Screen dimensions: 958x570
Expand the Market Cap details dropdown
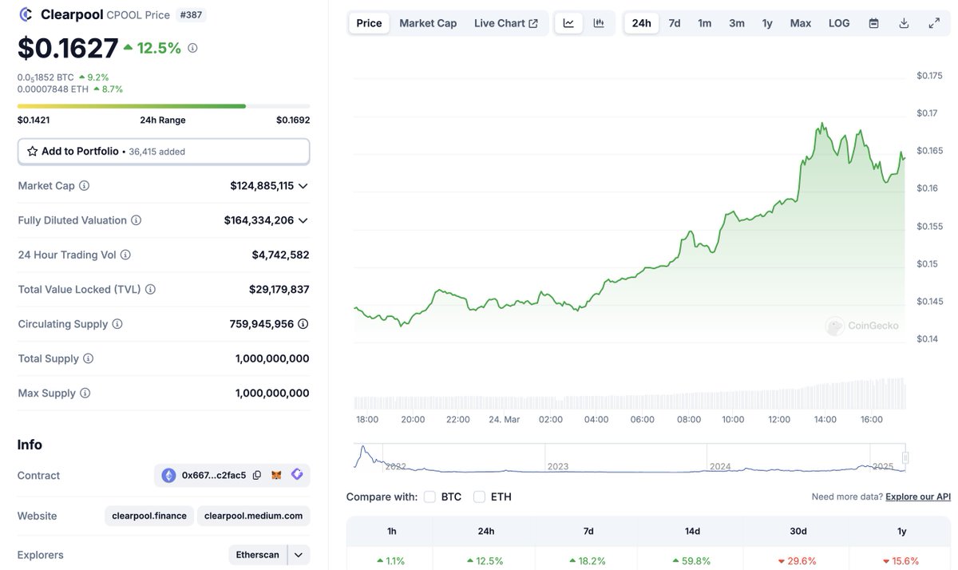302,185
